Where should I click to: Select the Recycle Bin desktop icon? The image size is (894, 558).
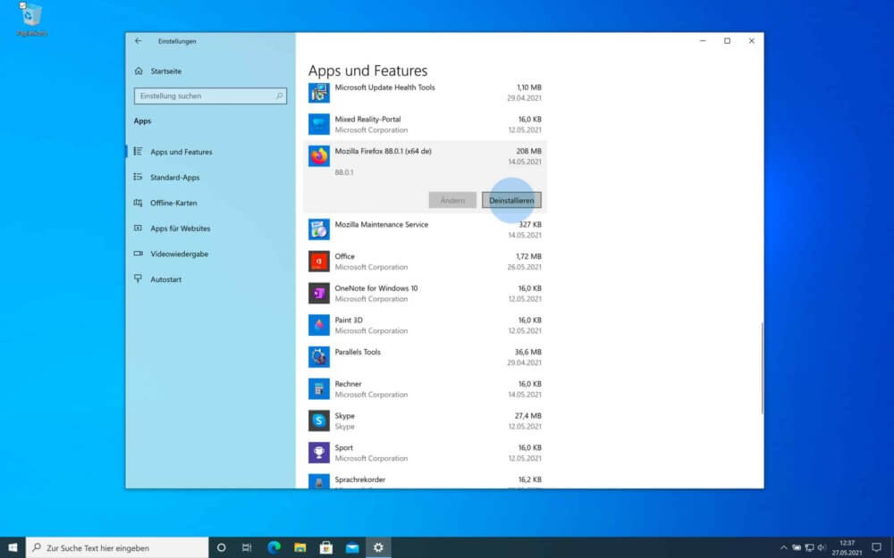point(30,20)
